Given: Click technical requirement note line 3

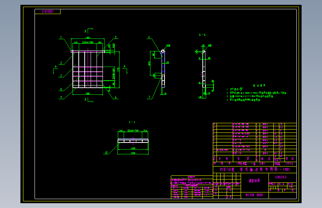Looking at the screenshot, I should [x=250, y=96].
